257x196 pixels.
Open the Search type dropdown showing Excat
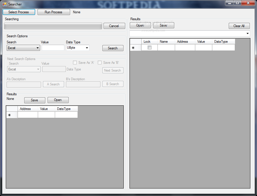tap(23, 48)
